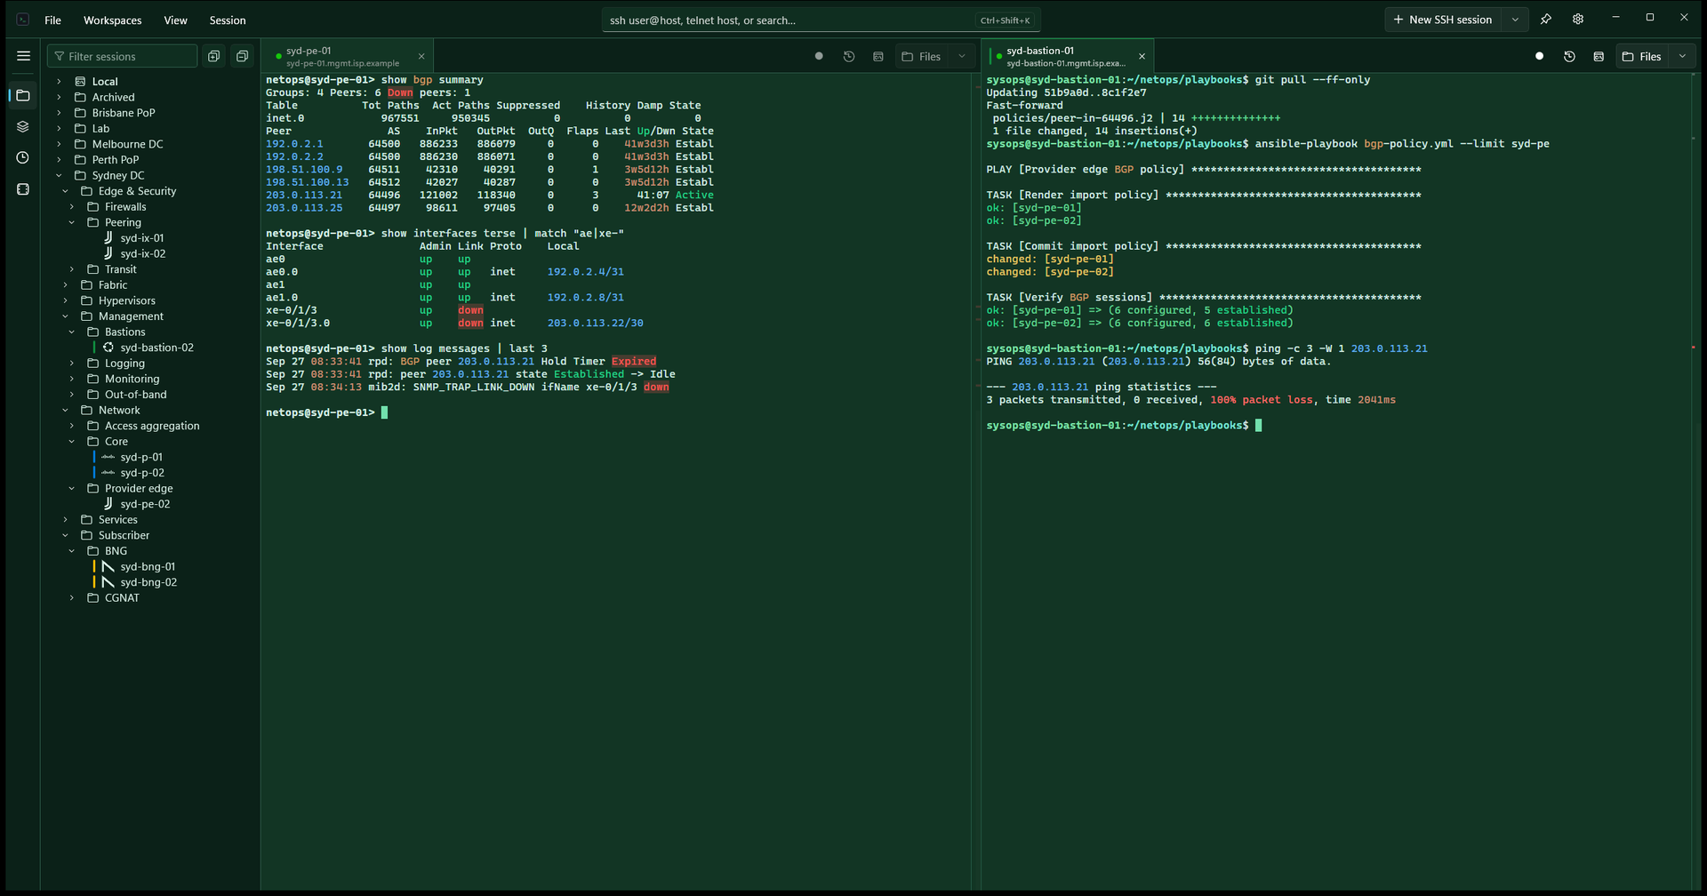This screenshot has width=1707, height=896.
Task: Open syd-pe-02 session
Action: pyautogui.click(x=145, y=504)
